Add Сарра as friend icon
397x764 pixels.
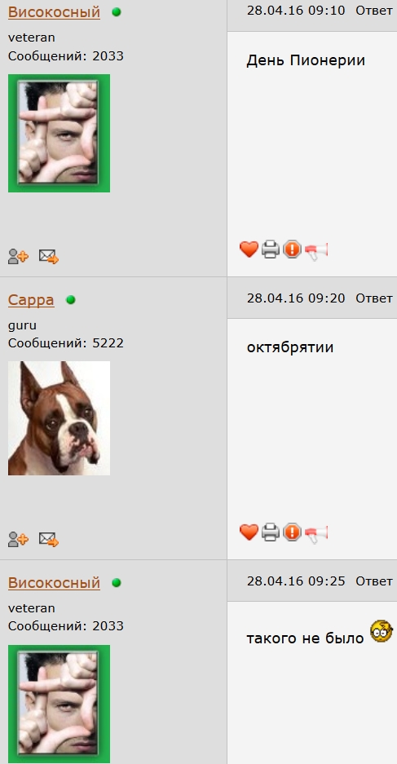pos(19,540)
